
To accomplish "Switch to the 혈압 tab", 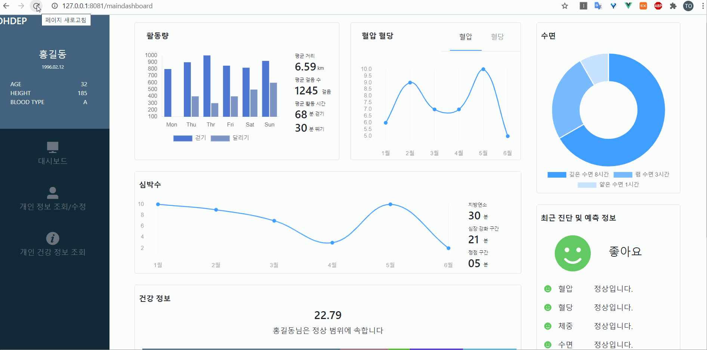I will pos(466,37).
